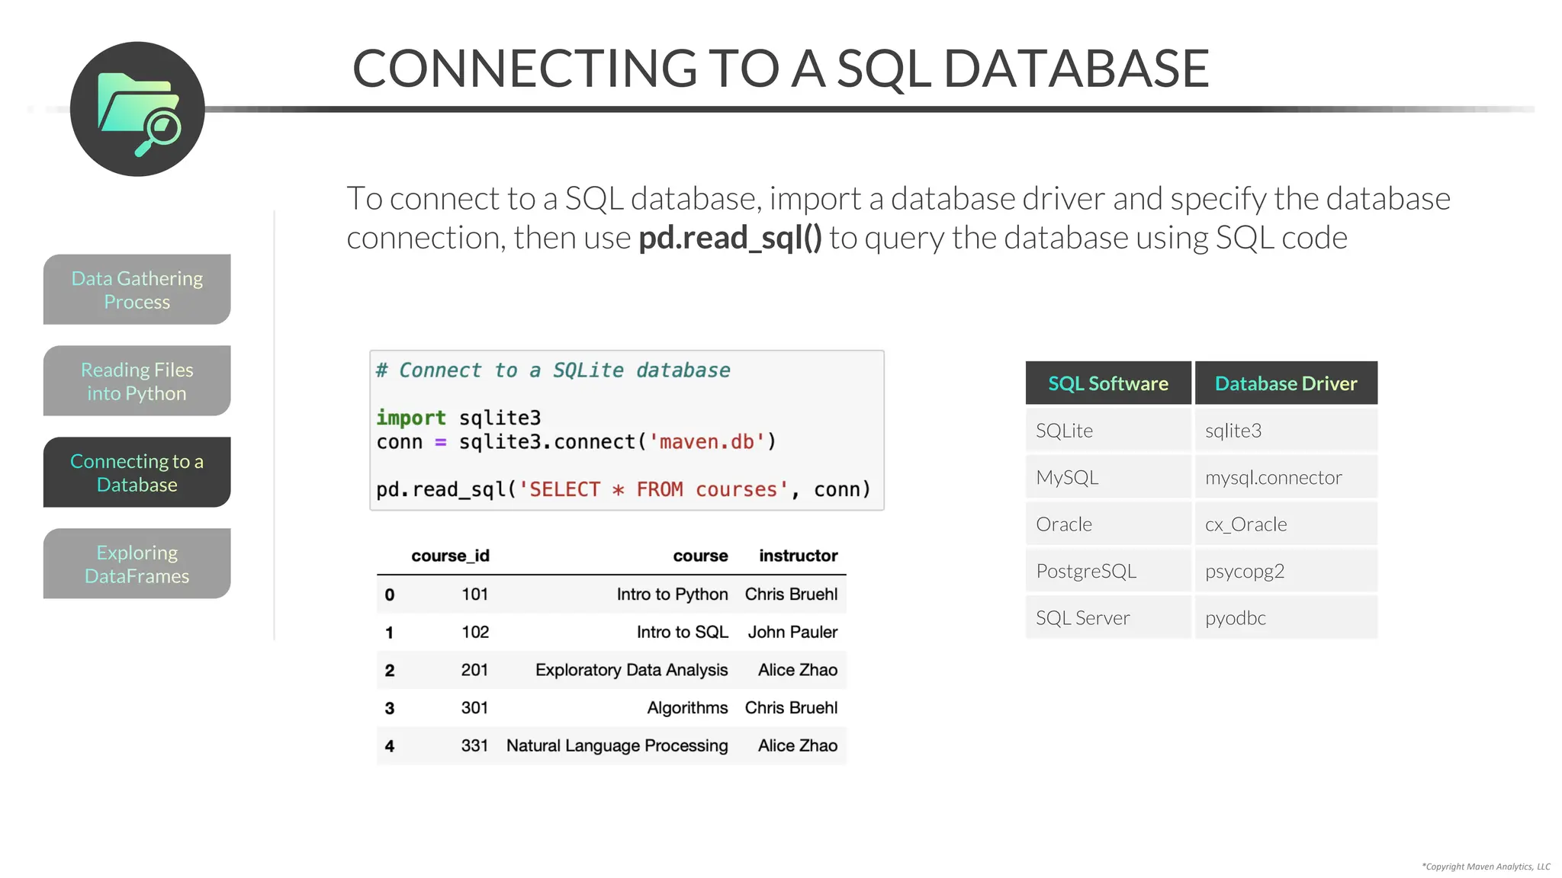Click the SQLite software cell
The width and height of the screenshot is (1562, 878).
[1108, 431]
